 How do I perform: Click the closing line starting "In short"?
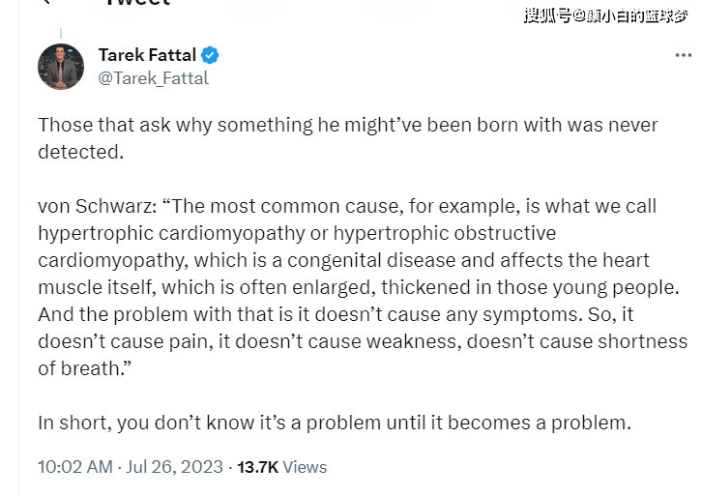[335, 423]
